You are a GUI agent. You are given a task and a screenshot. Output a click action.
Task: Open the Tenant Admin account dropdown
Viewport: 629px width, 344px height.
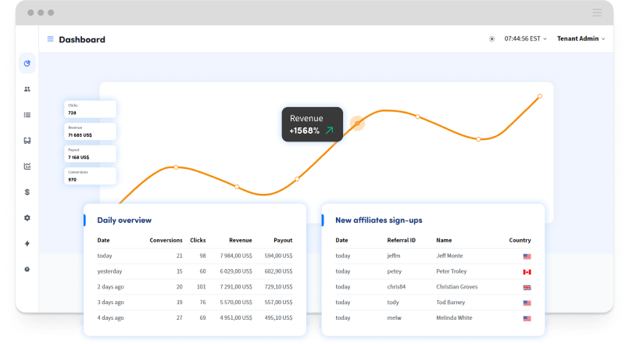tap(581, 38)
